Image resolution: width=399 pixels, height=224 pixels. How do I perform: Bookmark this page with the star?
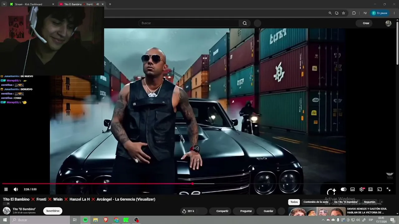click(x=344, y=13)
